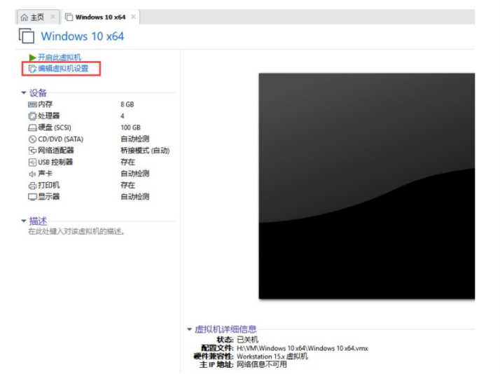
Task: Collapse the 描述 (Description) section
Action: click(24, 221)
